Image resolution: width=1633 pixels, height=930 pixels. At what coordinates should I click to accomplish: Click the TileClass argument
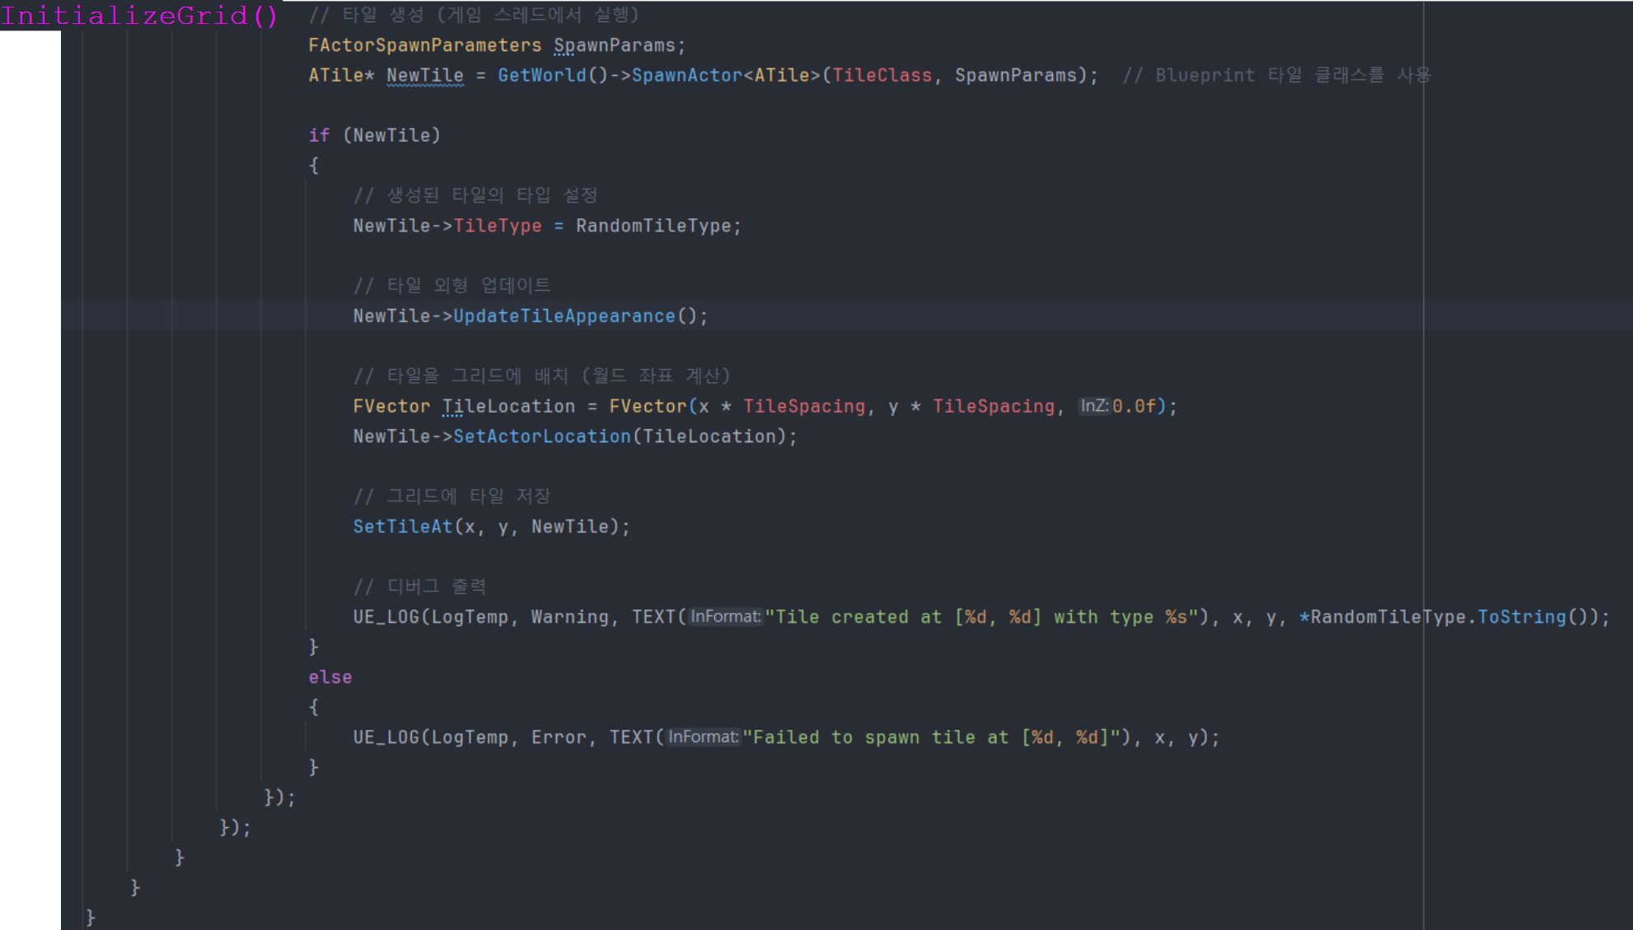[882, 76]
